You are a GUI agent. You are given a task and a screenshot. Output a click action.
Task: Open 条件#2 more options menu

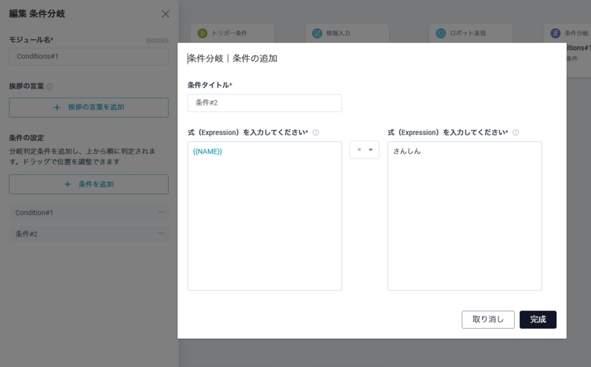[161, 233]
